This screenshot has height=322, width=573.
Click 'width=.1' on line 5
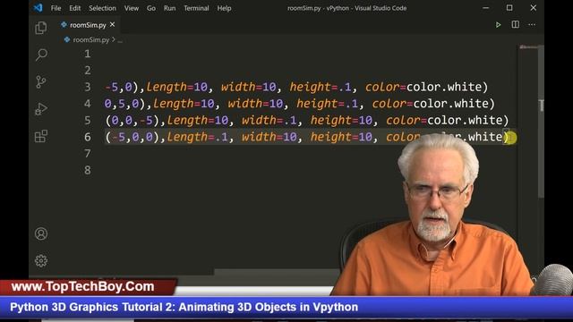(x=269, y=120)
